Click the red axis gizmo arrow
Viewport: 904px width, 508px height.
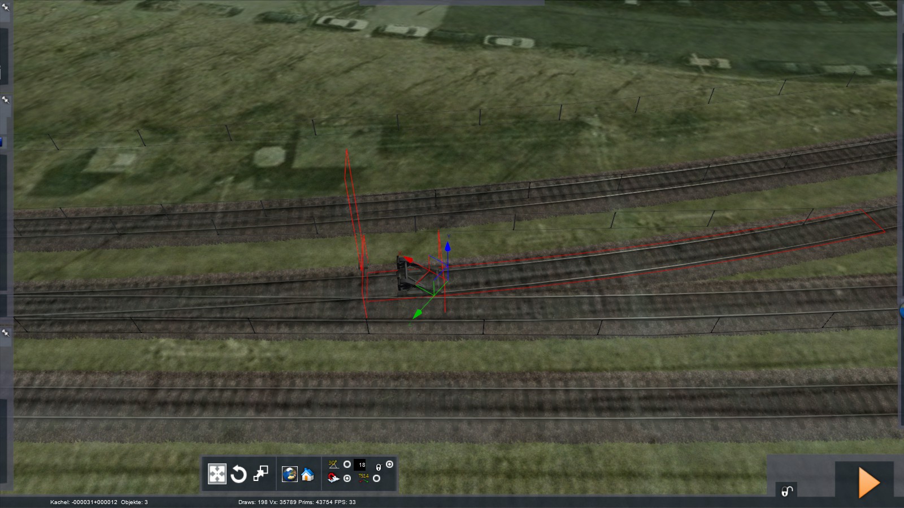[408, 259]
